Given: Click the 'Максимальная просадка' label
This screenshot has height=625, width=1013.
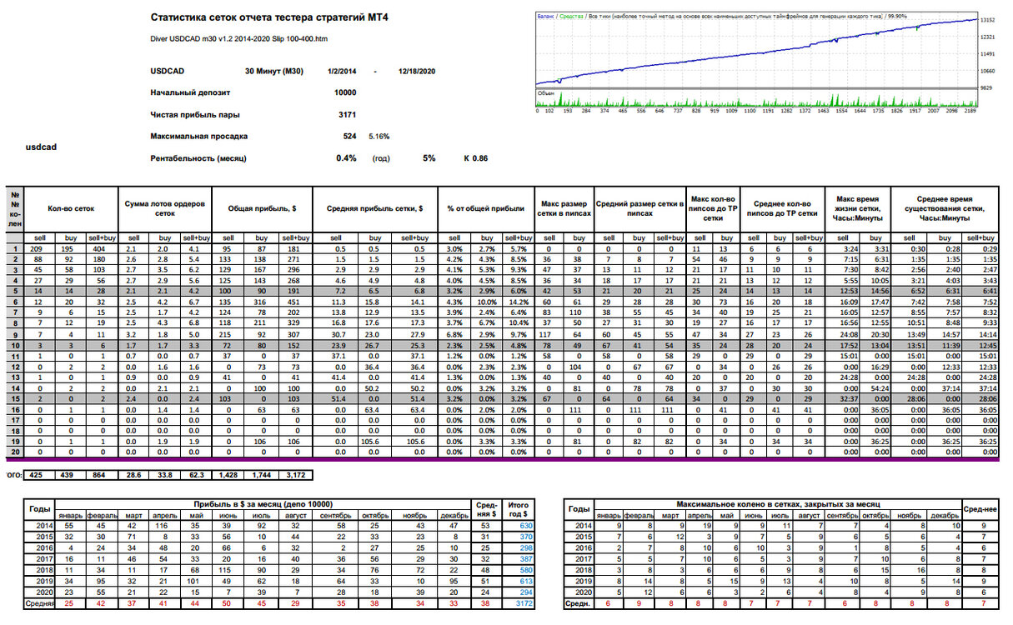Looking at the screenshot, I should 199,136.
